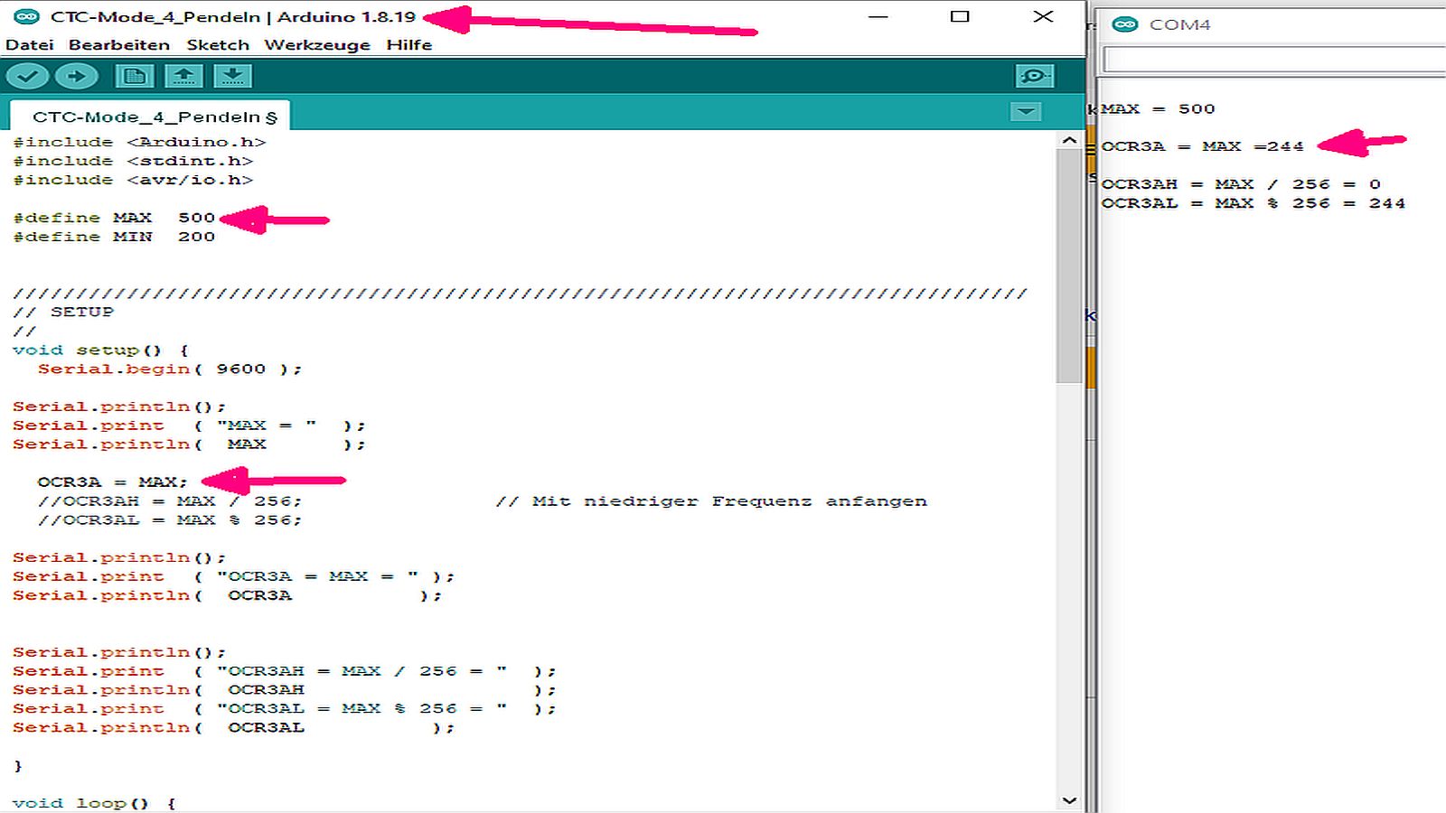Open a sketch using the up-arrow icon
The width and height of the screenshot is (1446, 813).
[183, 77]
